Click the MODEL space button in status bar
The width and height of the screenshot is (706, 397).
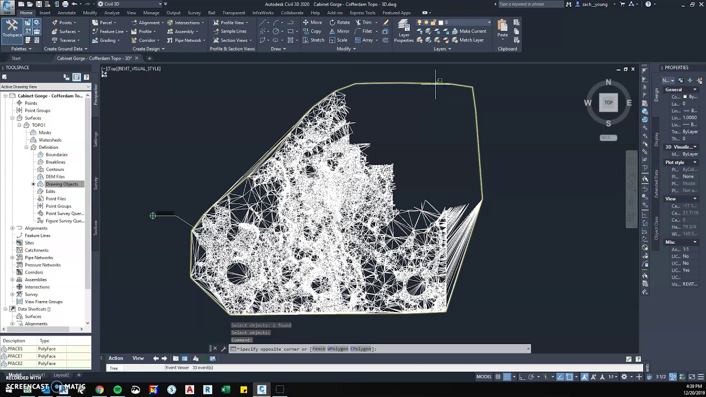coord(484,377)
